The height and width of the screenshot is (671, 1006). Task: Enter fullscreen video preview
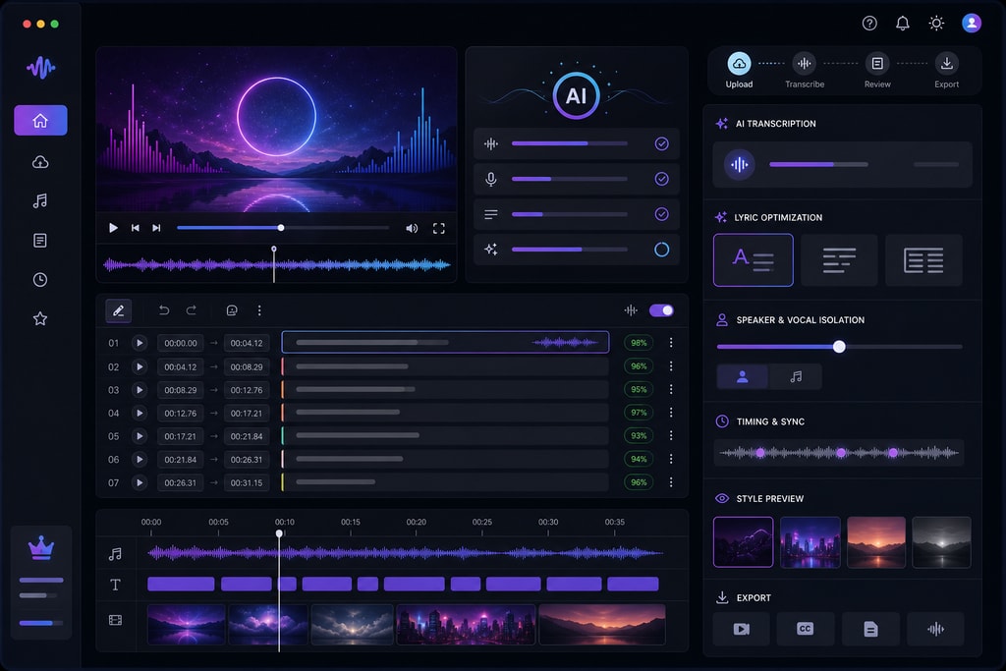click(439, 228)
